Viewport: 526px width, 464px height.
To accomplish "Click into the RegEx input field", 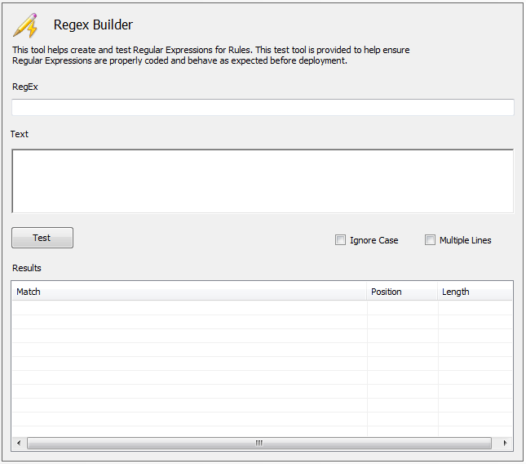I will [x=263, y=108].
